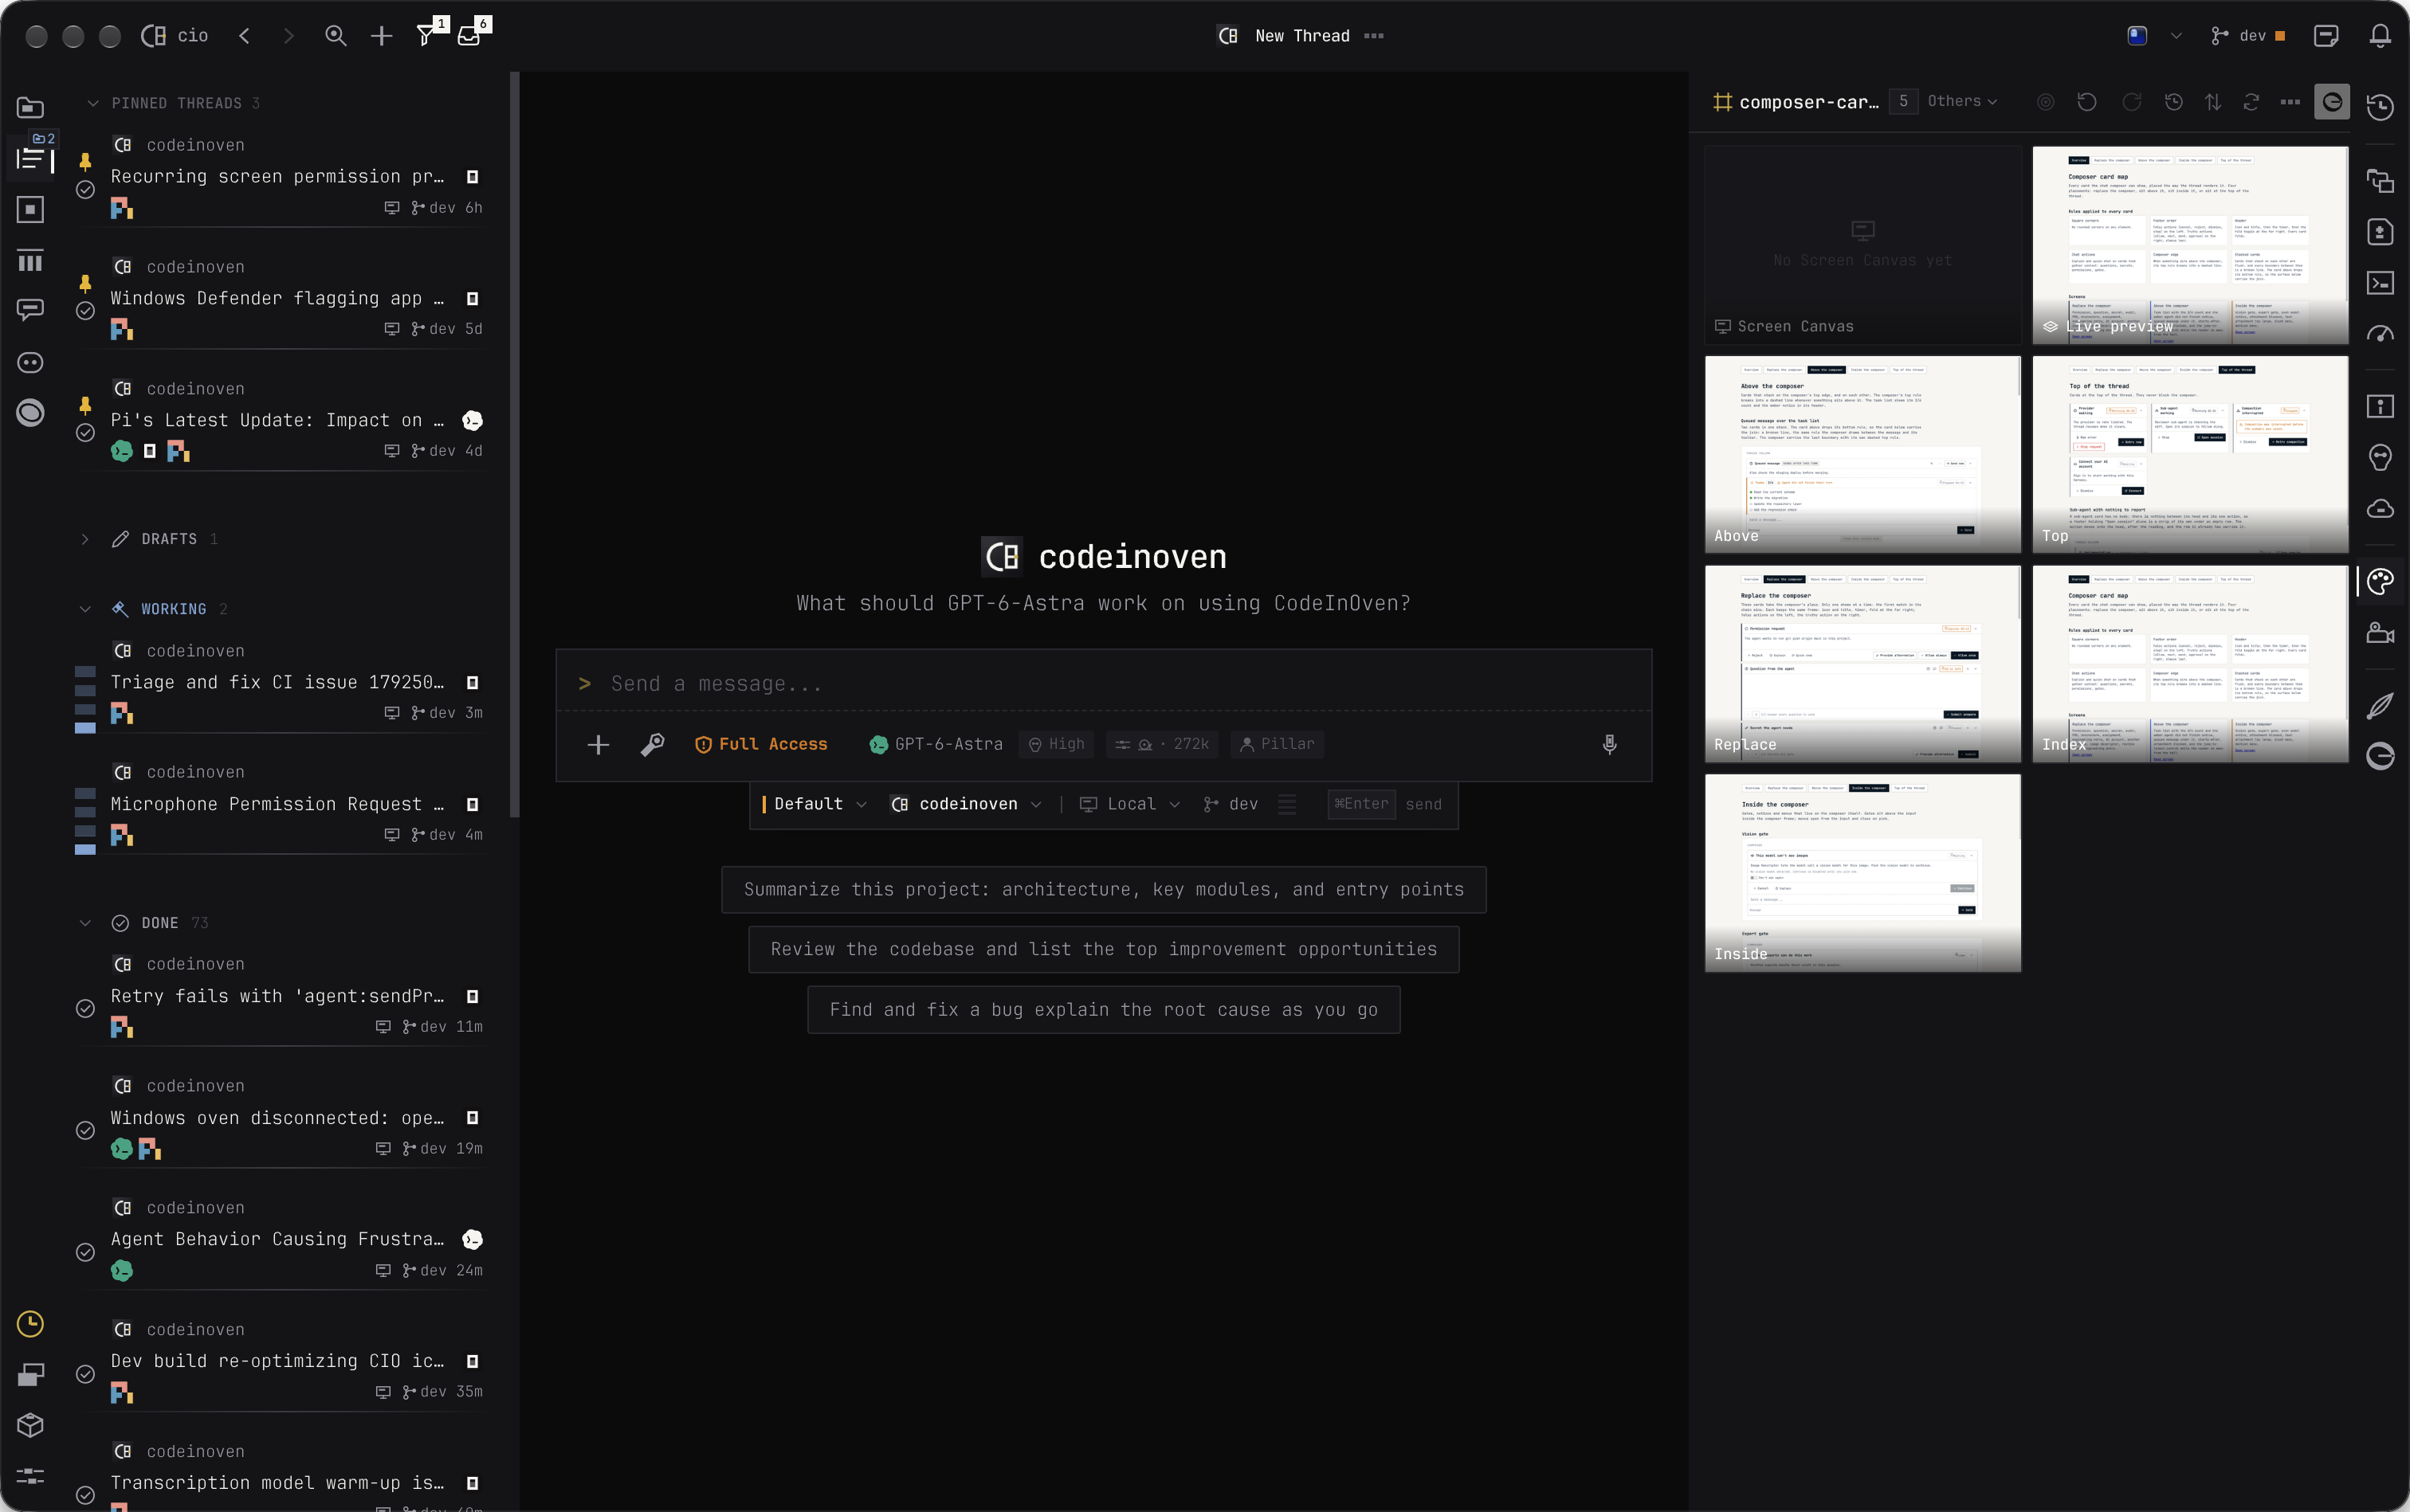Open the Default profile dropdown
Image resolution: width=2410 pixels, height=1512 pixels.
pos(814,804)
